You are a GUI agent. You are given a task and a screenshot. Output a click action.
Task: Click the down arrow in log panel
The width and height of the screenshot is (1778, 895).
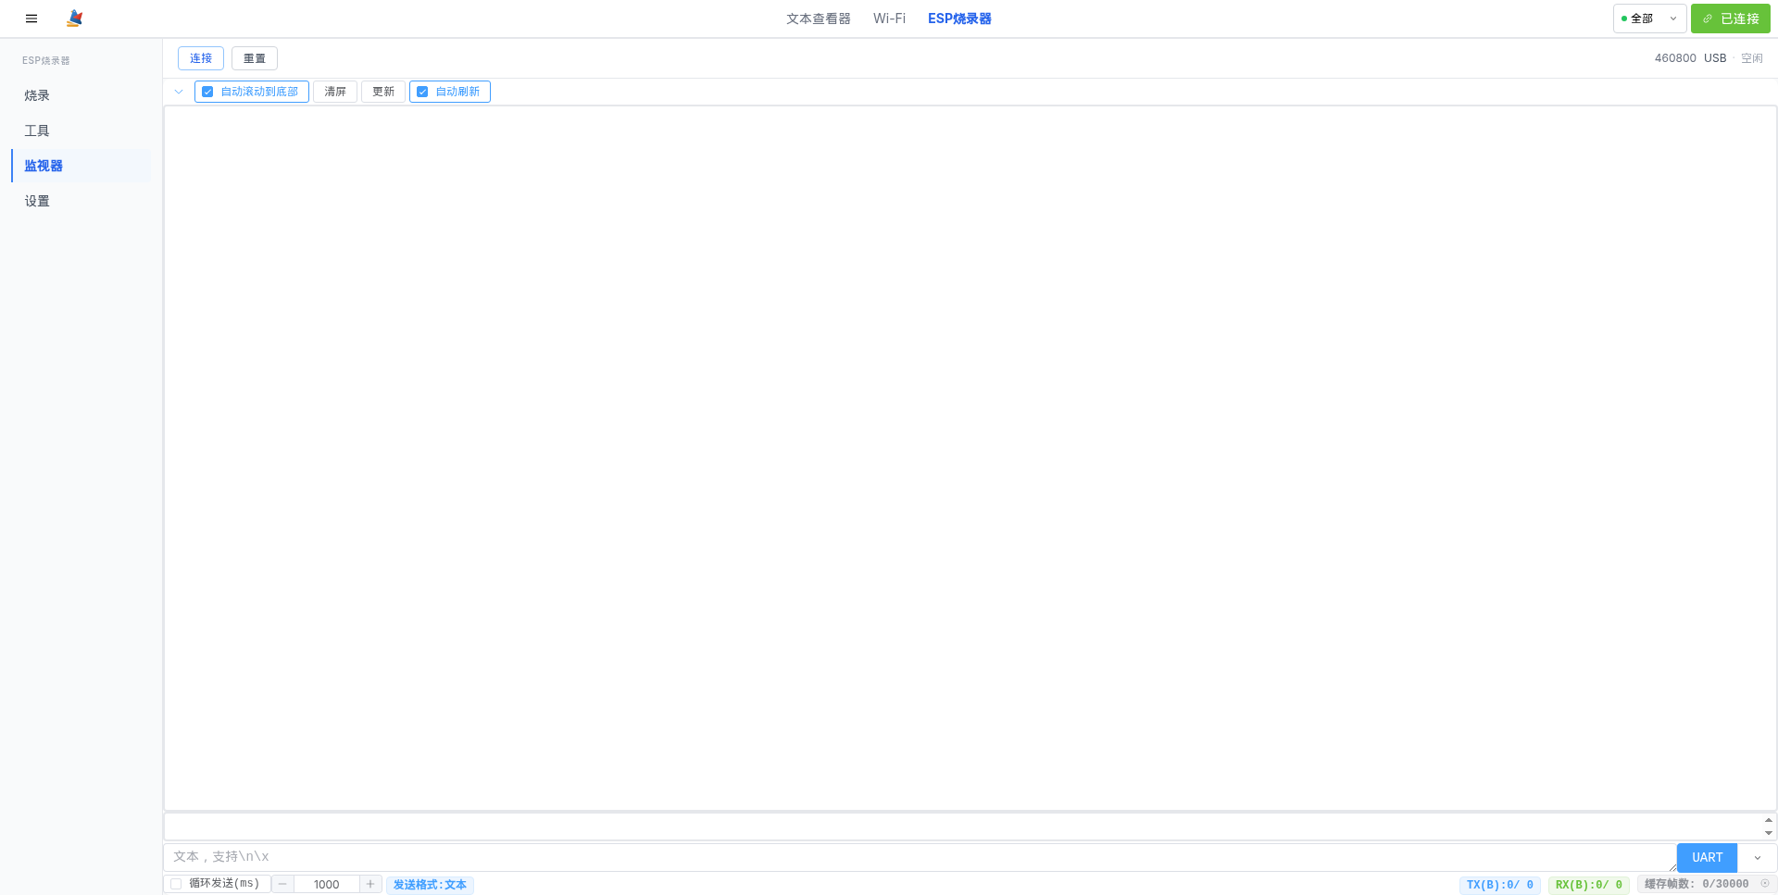(x=1768, y=833)
